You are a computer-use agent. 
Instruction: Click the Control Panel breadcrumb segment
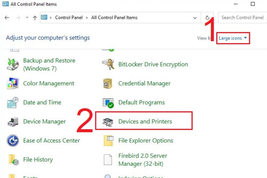pyautogui.click(x=69, y=17)
